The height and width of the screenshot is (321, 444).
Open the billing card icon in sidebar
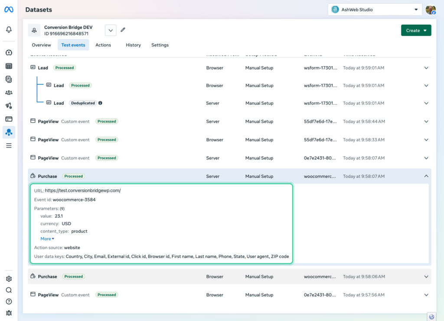point(9,119)
